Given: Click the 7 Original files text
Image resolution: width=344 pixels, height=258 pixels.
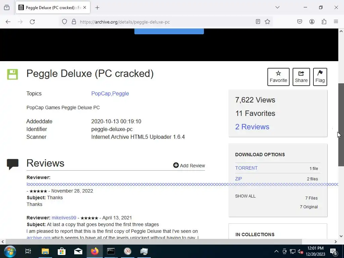Looking at the screenshot, I should point(309,207).
